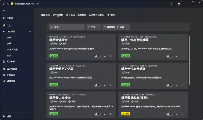Click the bug icon in title bar
Screen dimensions: 203x120
click(x=179, y=4)
